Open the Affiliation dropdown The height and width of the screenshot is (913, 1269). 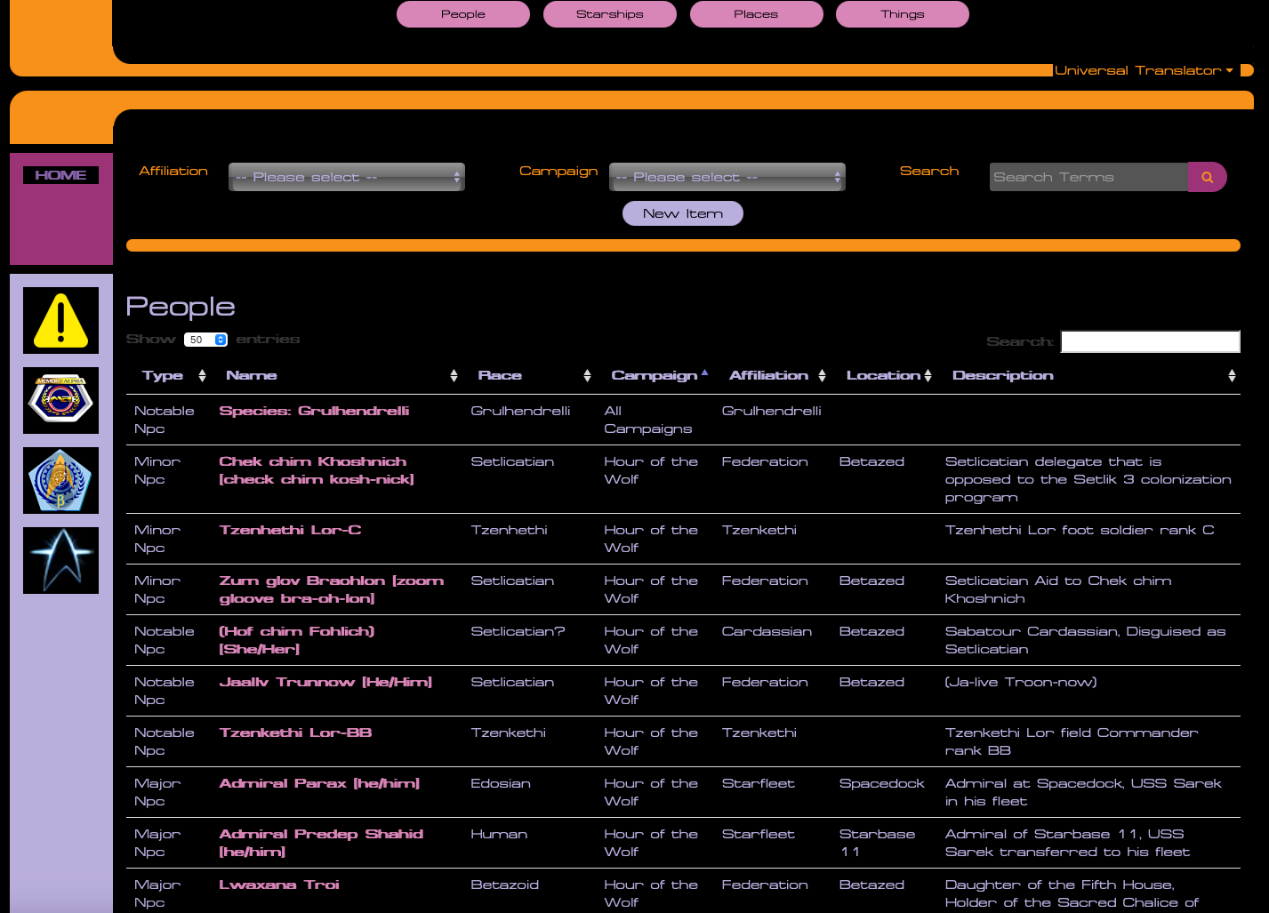[x=346, y=176]
